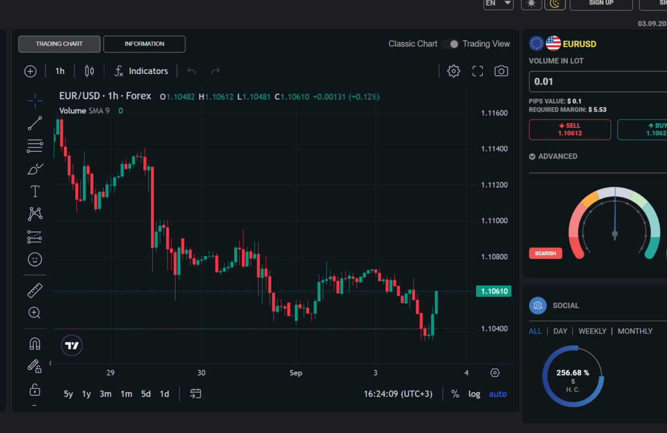Enable dark mode with moon icon
The height and width of the screenshot is (433, 667).
coord(555,3)
